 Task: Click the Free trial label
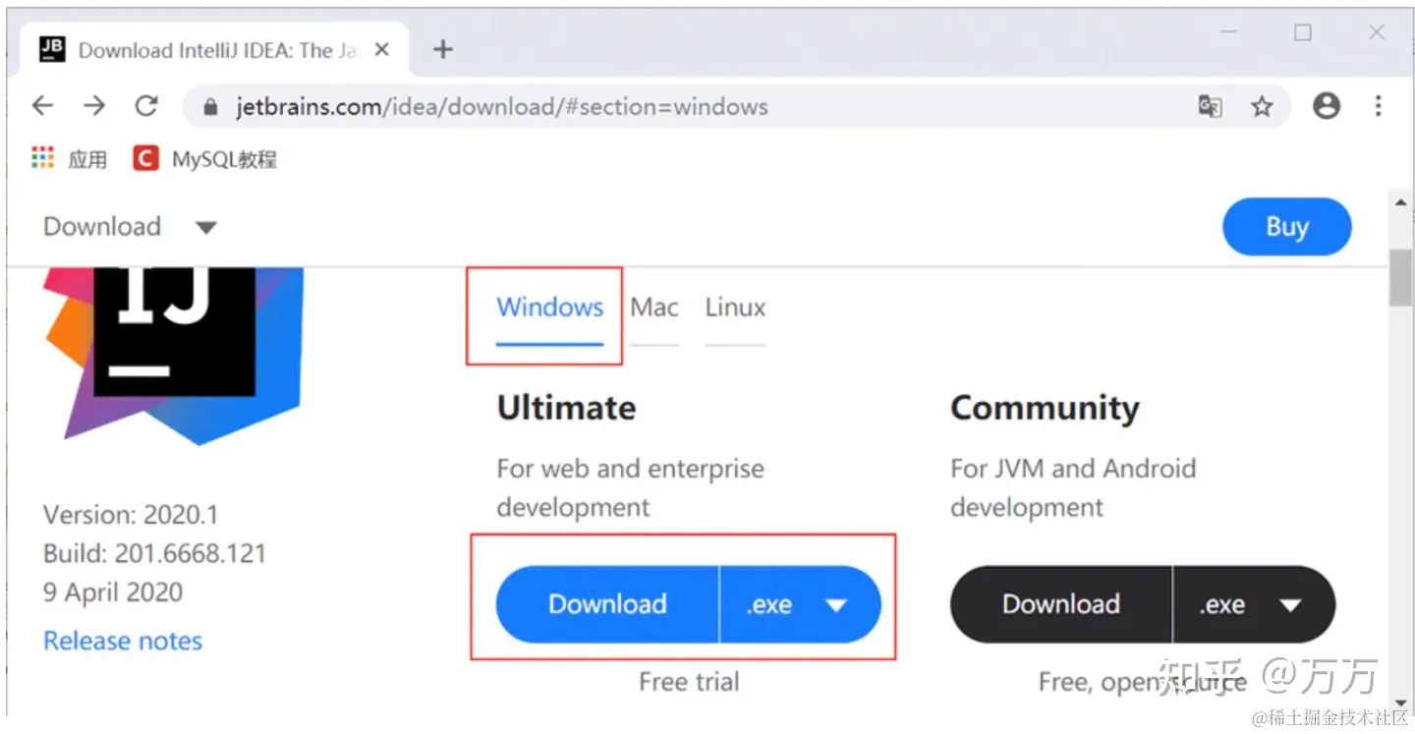pos(689,681)
